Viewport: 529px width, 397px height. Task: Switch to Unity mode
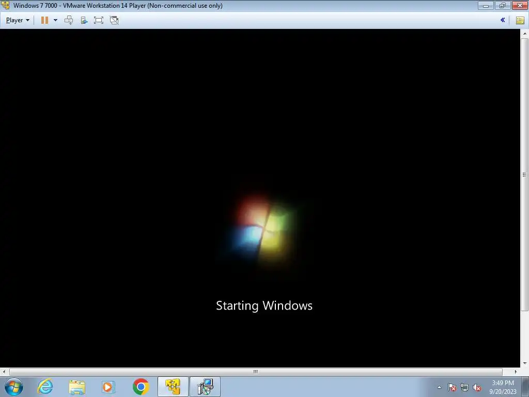click(114, 20)
